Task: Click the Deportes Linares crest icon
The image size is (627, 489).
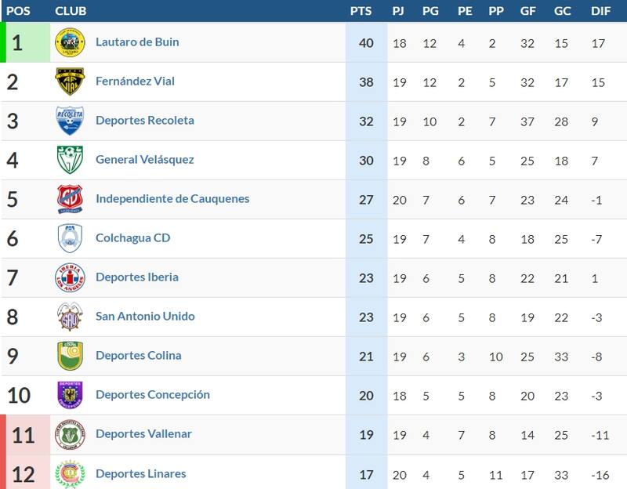Action: pyautogui.click(x=70, y=473)
